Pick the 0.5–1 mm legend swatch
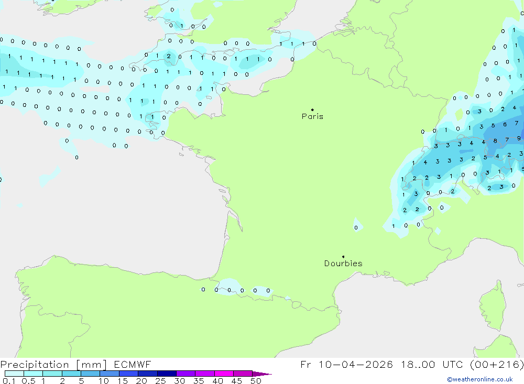 pyautogui.click(x=34, y=374)
